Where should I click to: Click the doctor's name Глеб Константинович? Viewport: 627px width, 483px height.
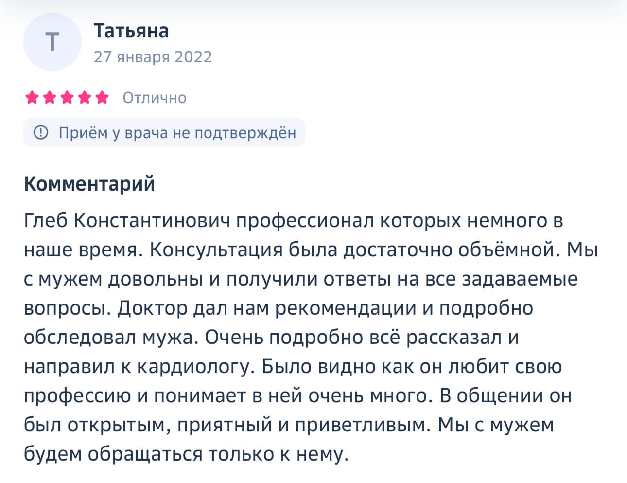127,221
